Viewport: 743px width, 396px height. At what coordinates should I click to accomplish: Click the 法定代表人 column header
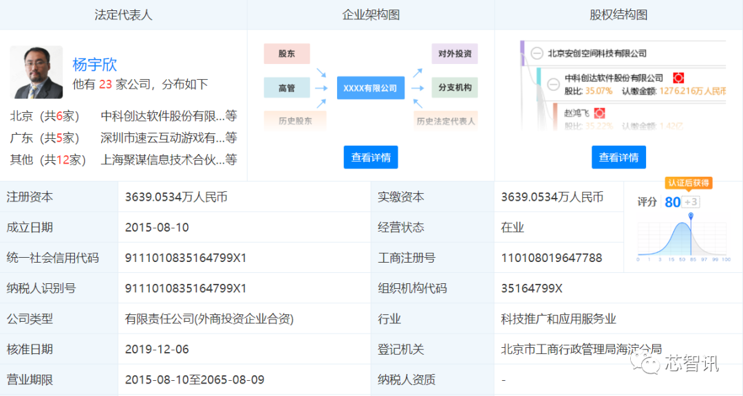point(123,14)
